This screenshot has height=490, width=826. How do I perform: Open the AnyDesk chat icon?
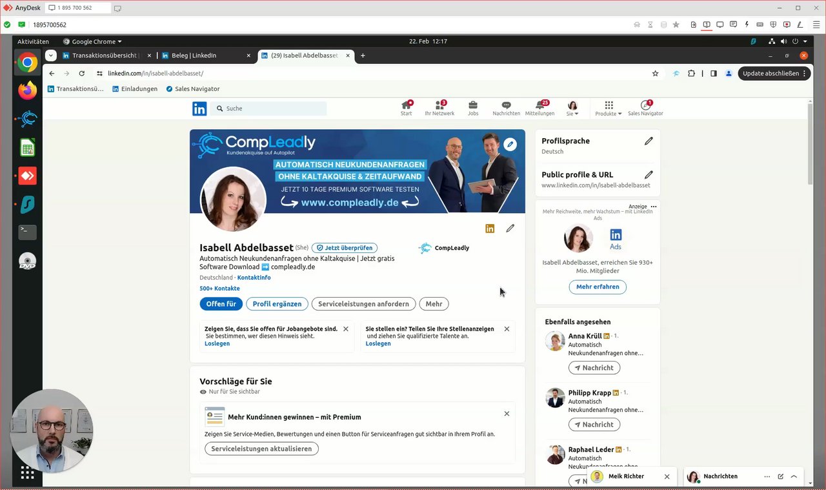pyautogui.click(x=733, y=25)
